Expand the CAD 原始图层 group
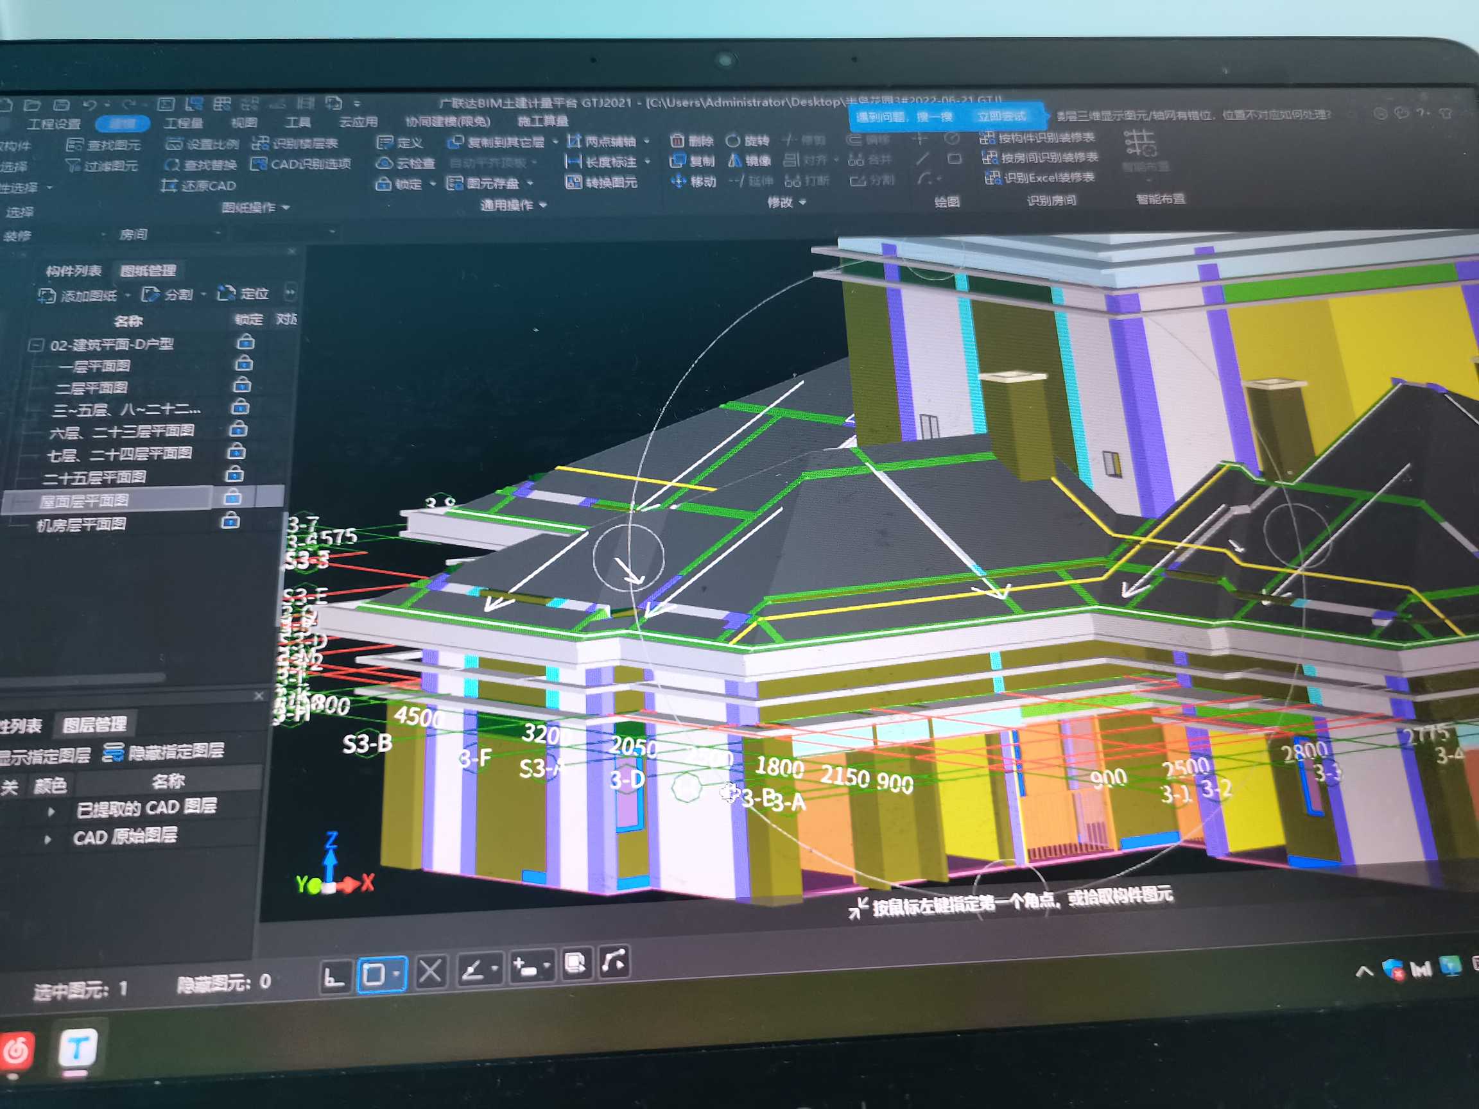The image size is (1479, 1109). click(x=48, y=839)
